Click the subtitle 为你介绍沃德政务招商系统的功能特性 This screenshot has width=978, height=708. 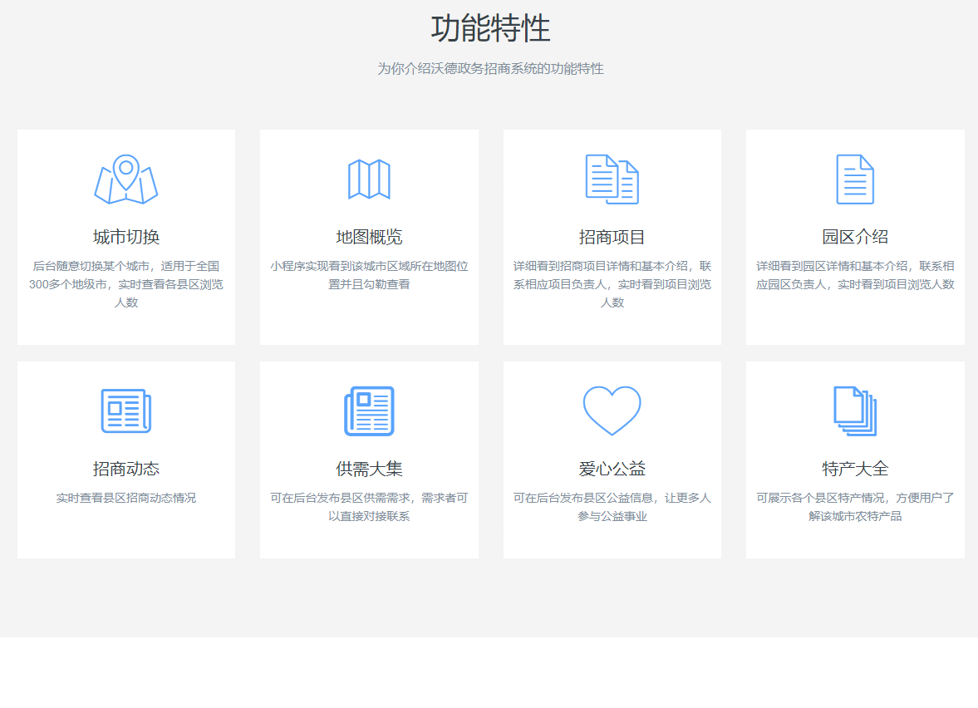(490, 69)
